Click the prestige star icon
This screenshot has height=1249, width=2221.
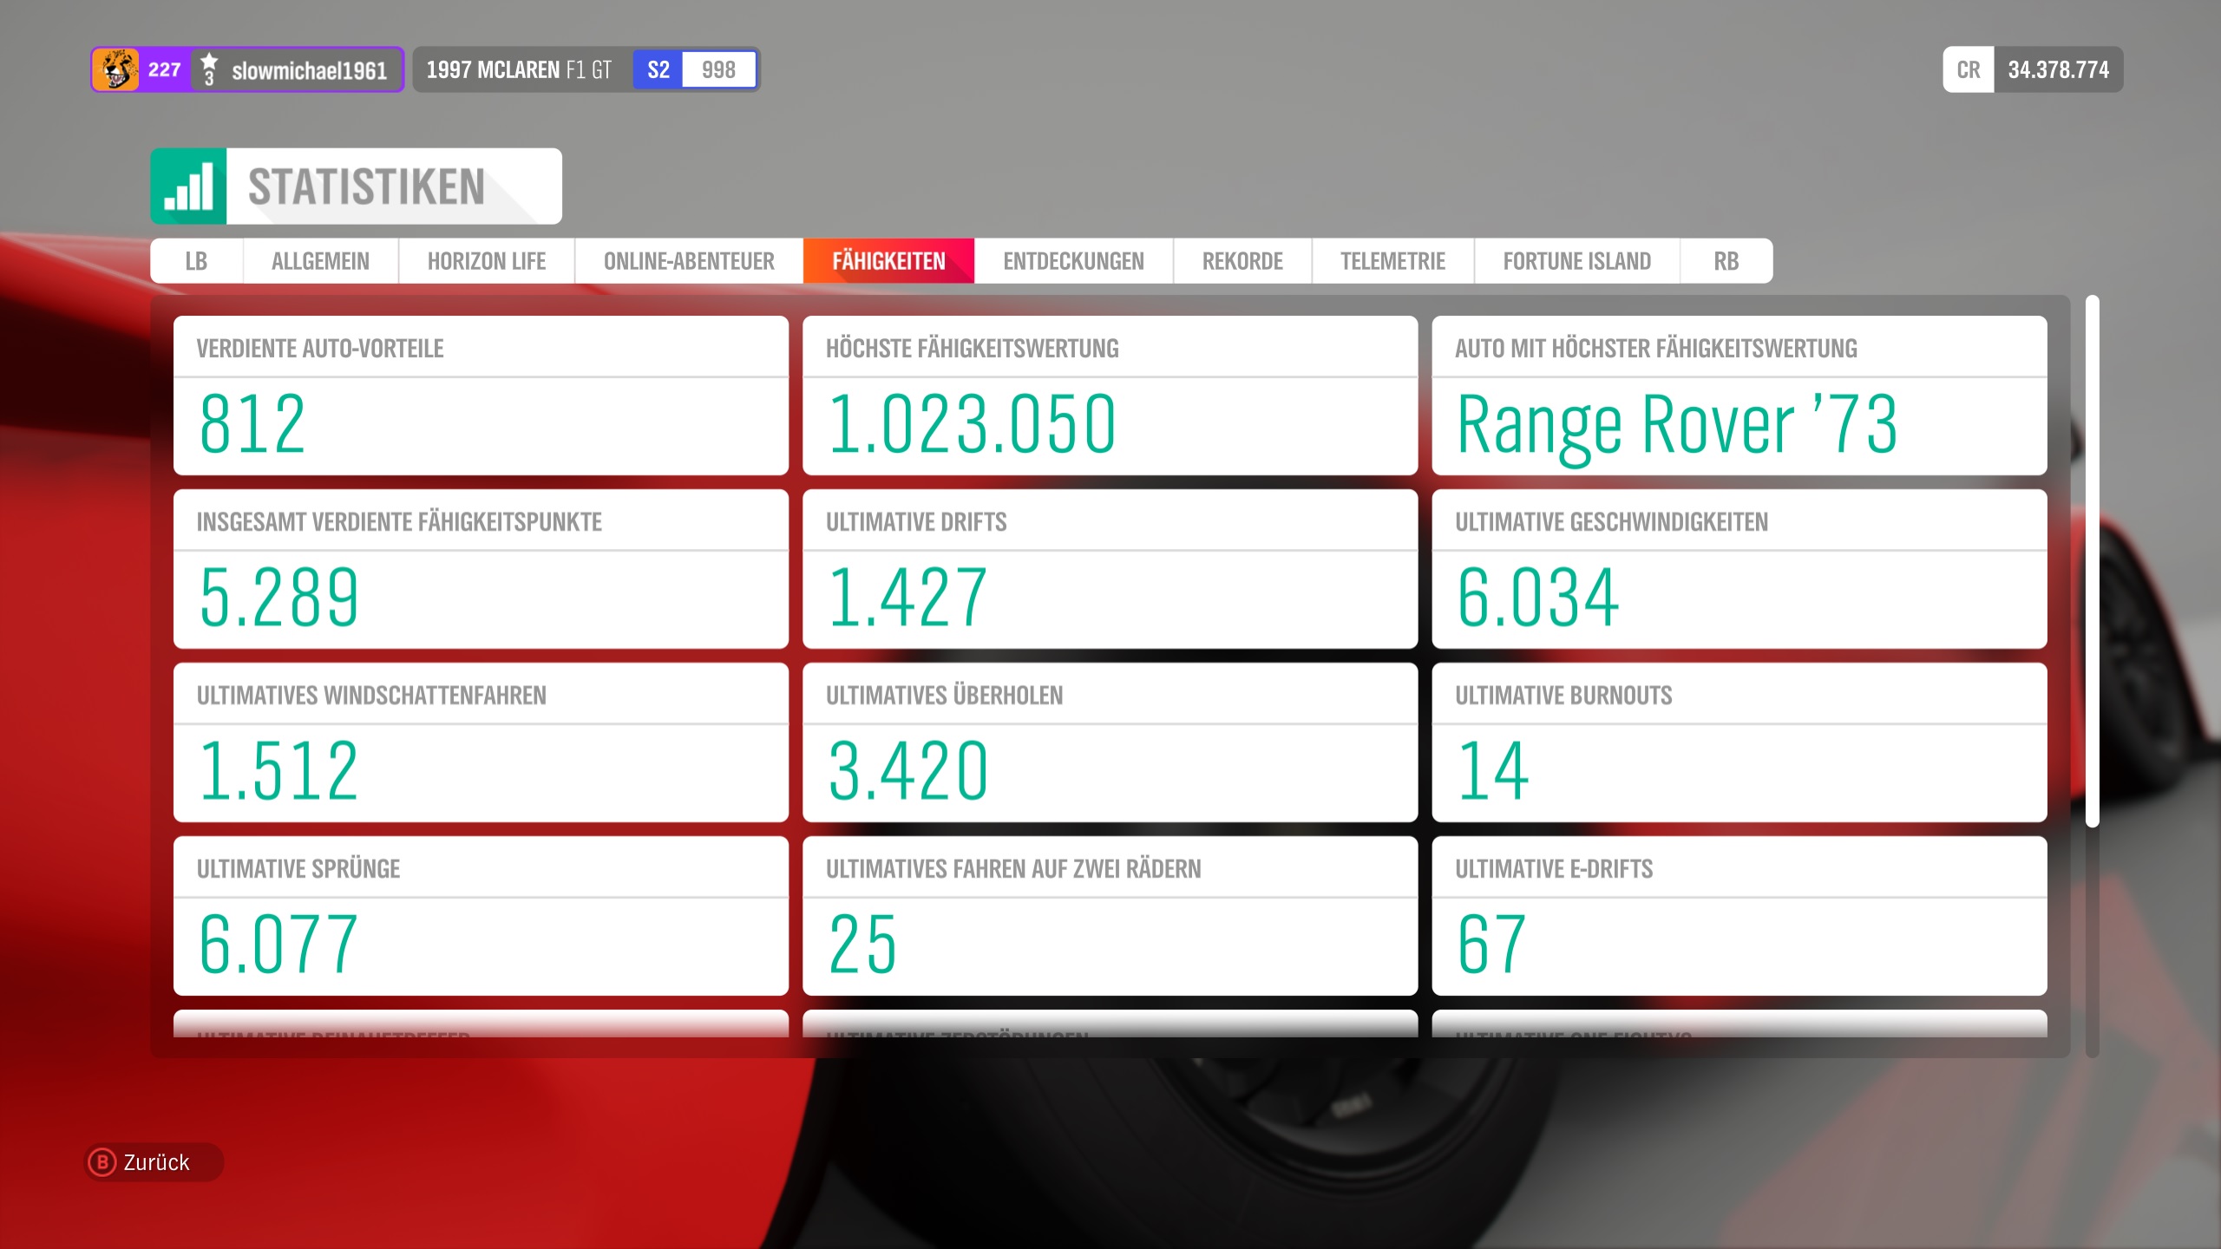coord(209,69)
